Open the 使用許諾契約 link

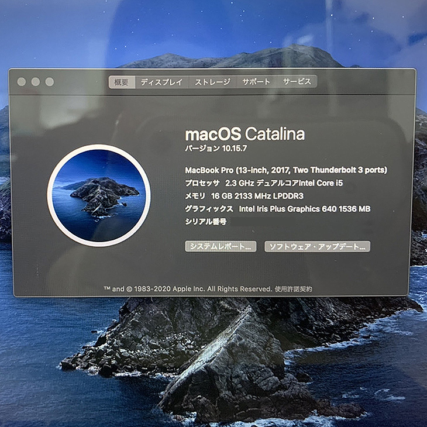293,288
